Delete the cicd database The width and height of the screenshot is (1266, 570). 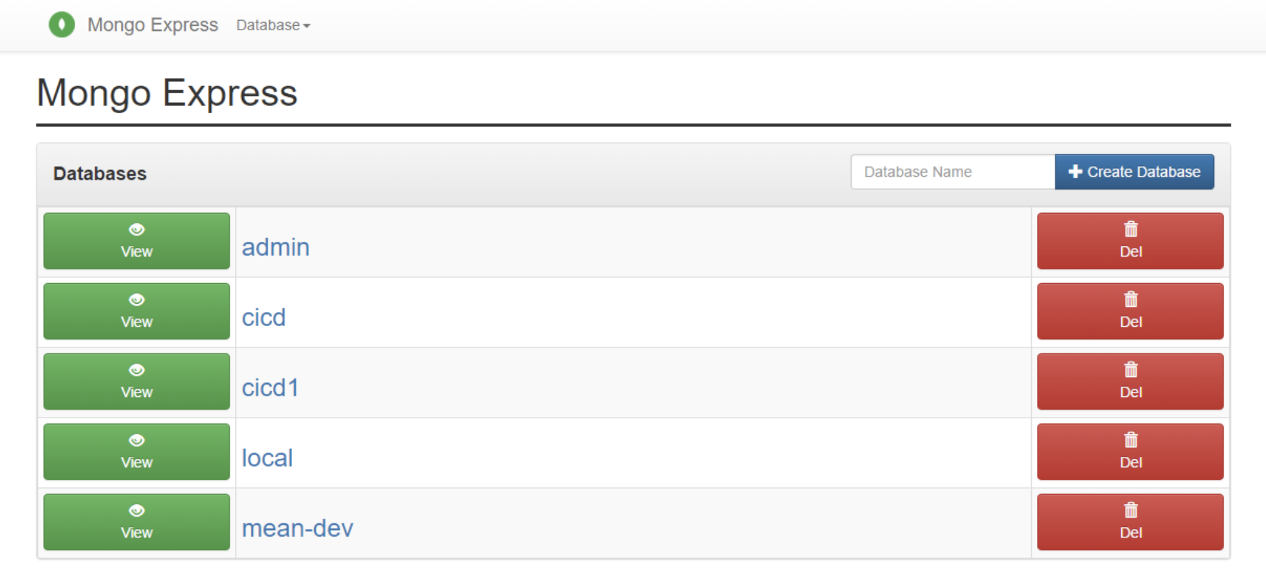coord(1130,311)
